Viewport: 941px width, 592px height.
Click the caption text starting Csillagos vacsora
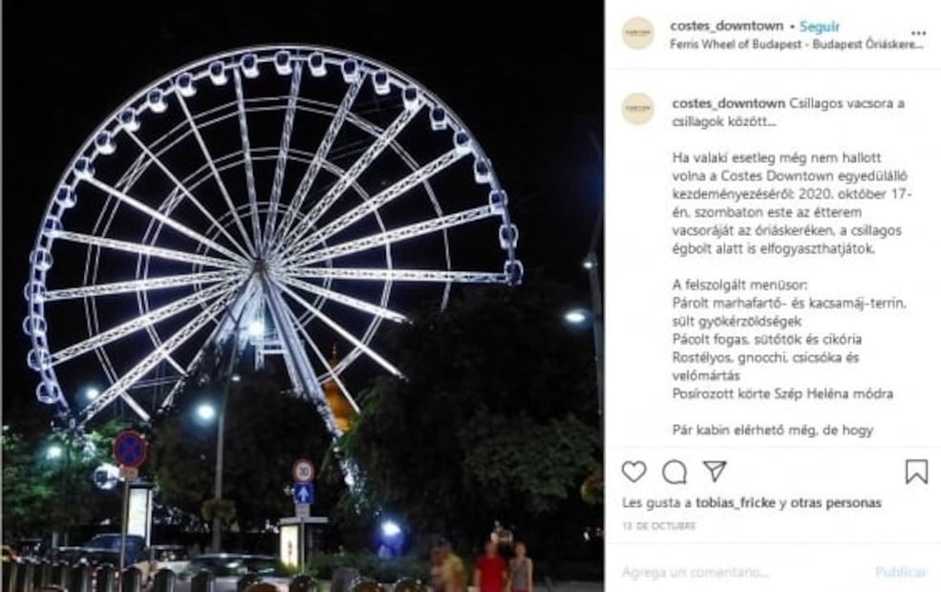(x=788, y=112)
